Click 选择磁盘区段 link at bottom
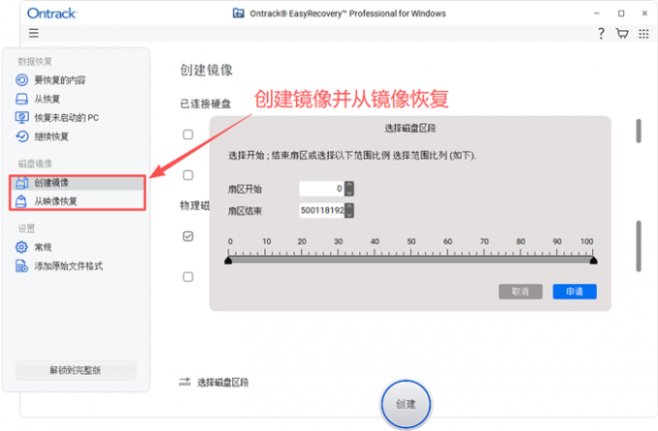 point(214,383)
